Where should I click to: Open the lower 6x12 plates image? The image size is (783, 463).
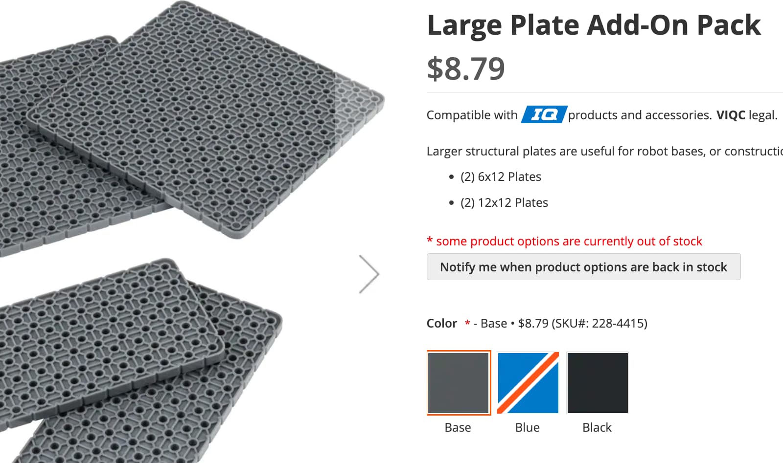pos(137,362)
